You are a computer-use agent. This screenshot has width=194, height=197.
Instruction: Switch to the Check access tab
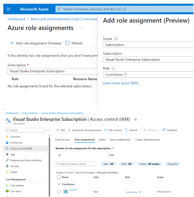tap(62, 140)
